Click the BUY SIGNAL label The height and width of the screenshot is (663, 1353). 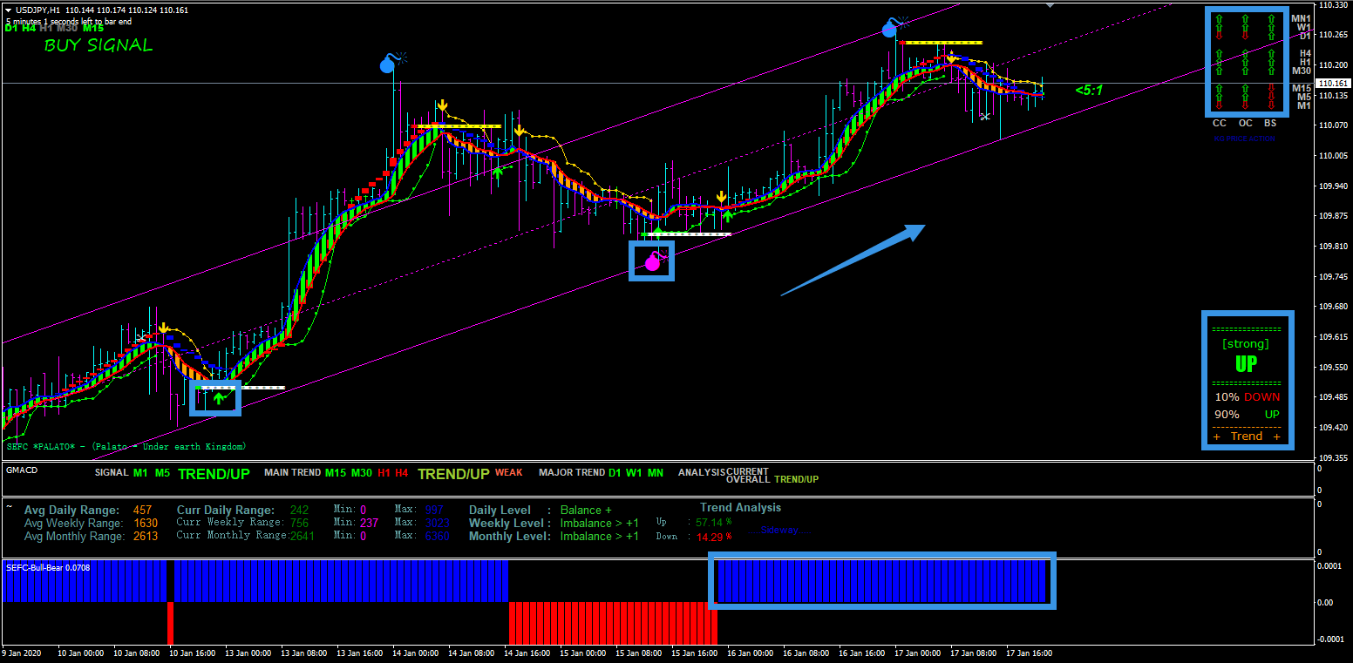[x=98, y=45]
